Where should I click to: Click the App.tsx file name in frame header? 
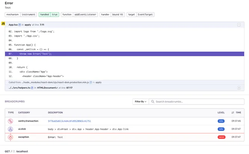click(13, 25)
